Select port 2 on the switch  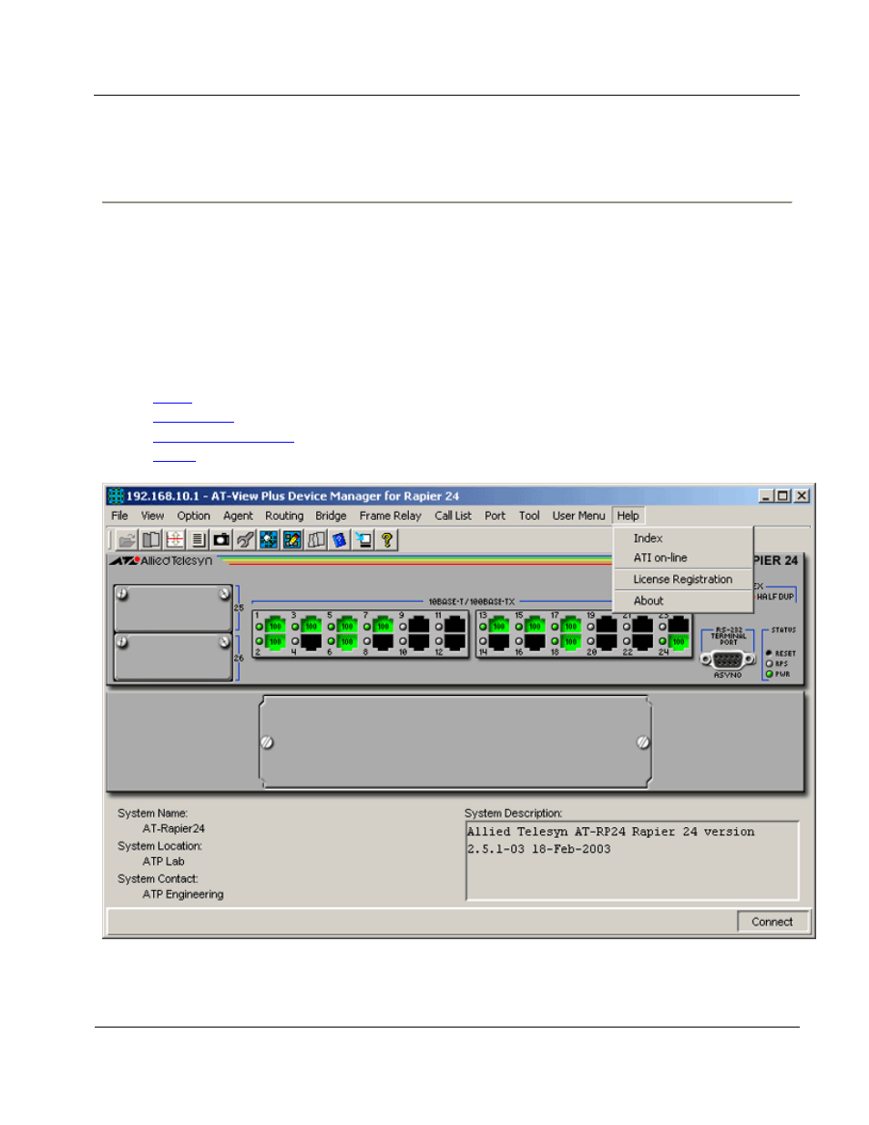coord(275,642)
